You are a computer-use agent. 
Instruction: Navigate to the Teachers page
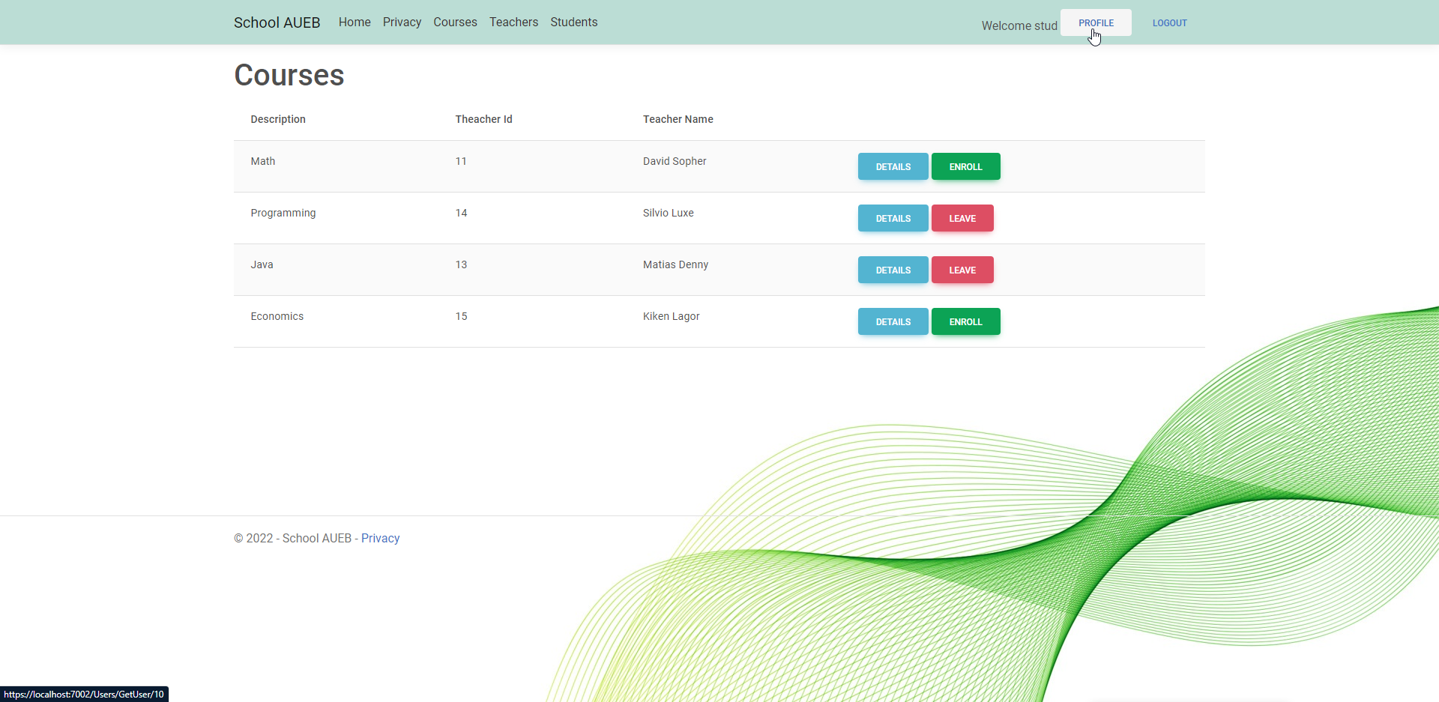tap(513, 22)
